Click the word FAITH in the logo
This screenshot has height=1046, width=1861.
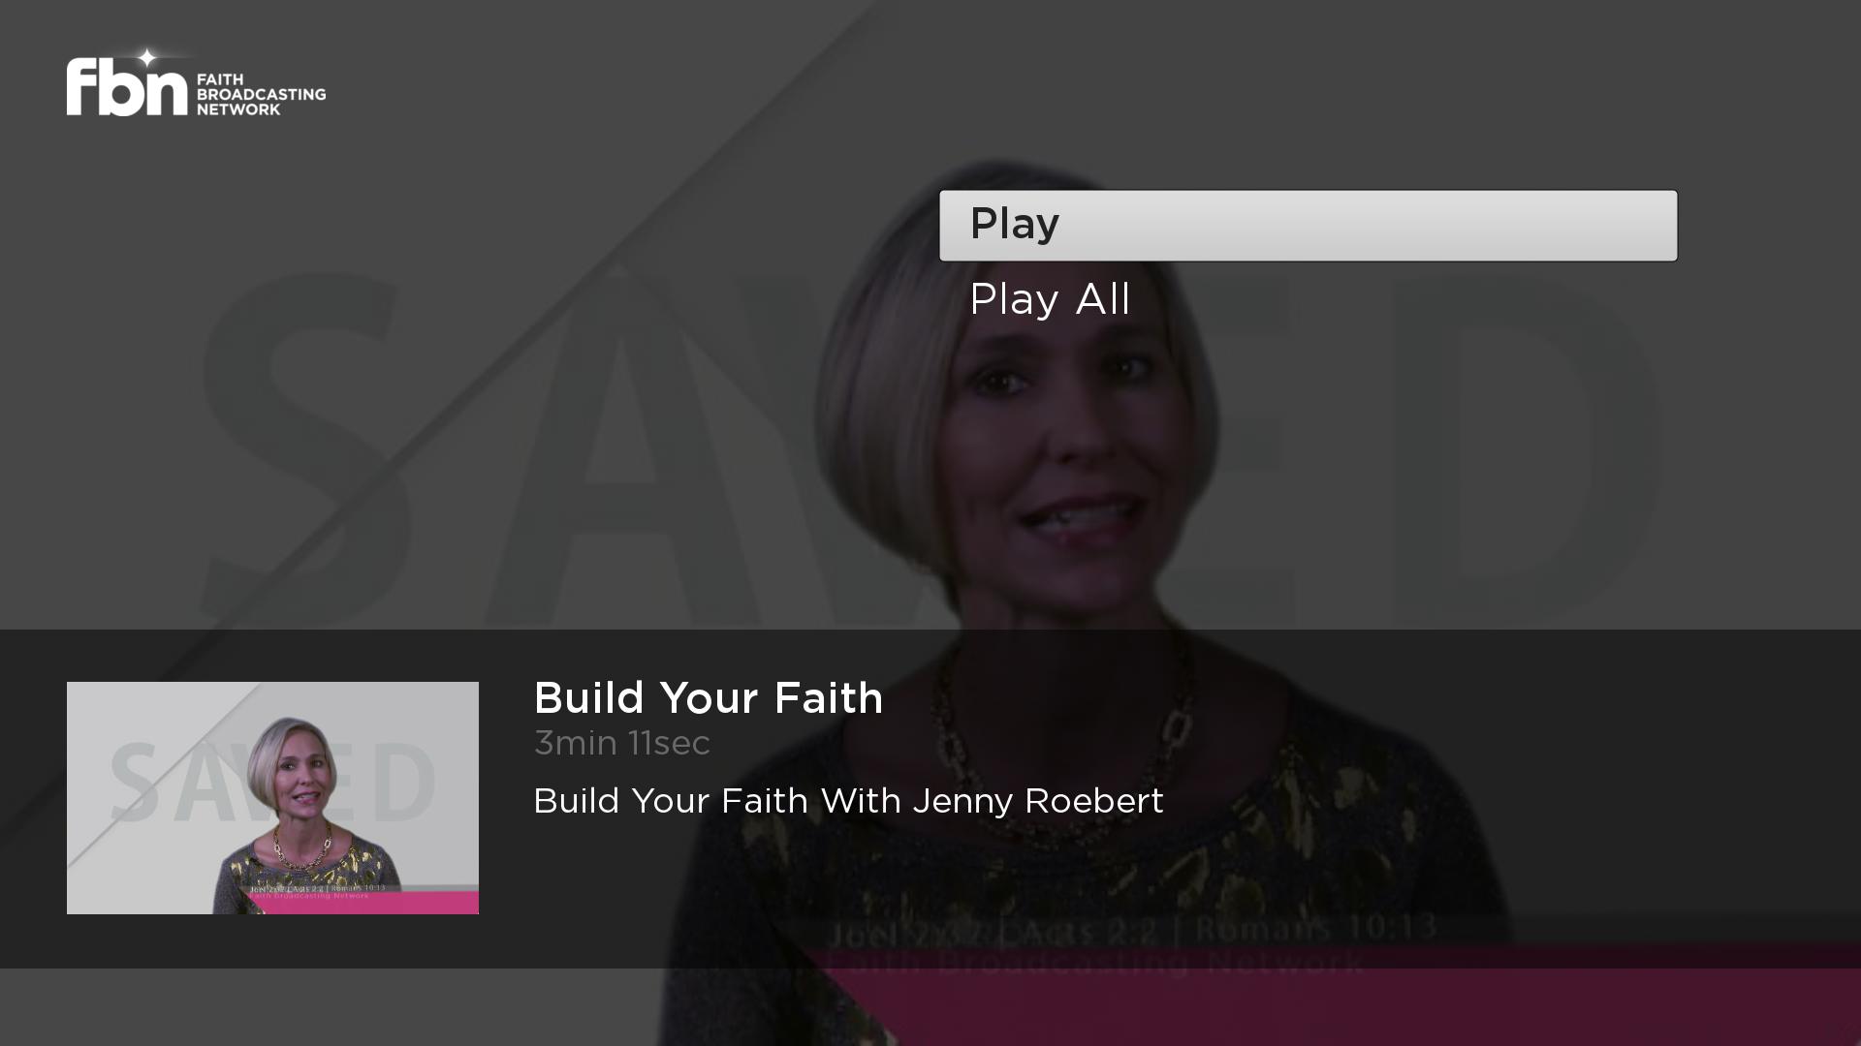click(x=220, y=79)
